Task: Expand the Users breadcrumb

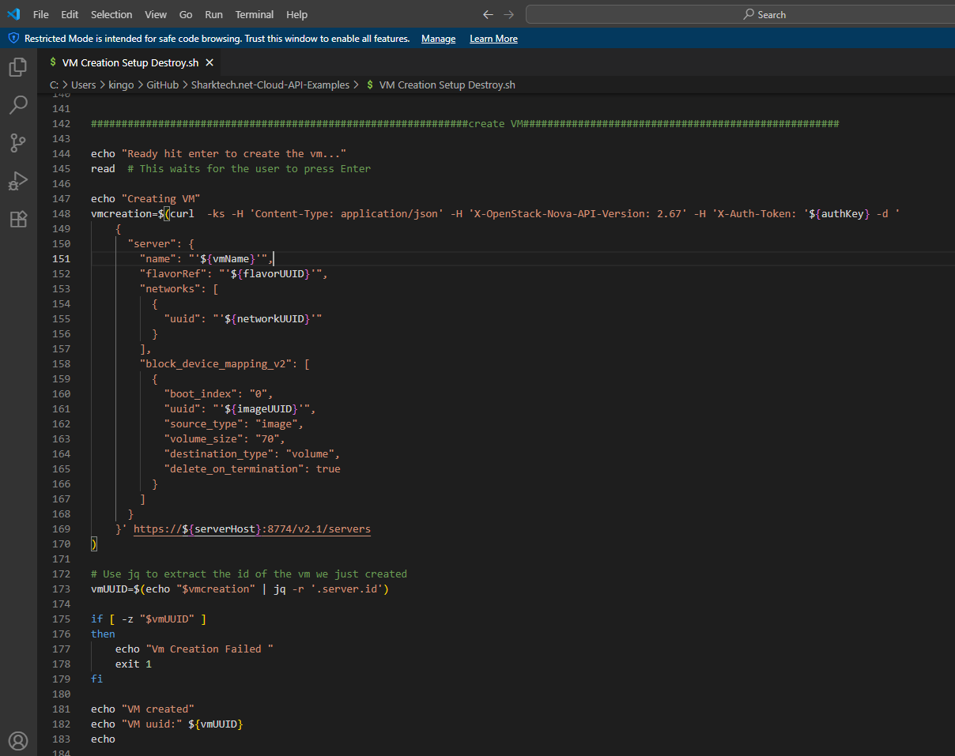Action: [83, 85]
